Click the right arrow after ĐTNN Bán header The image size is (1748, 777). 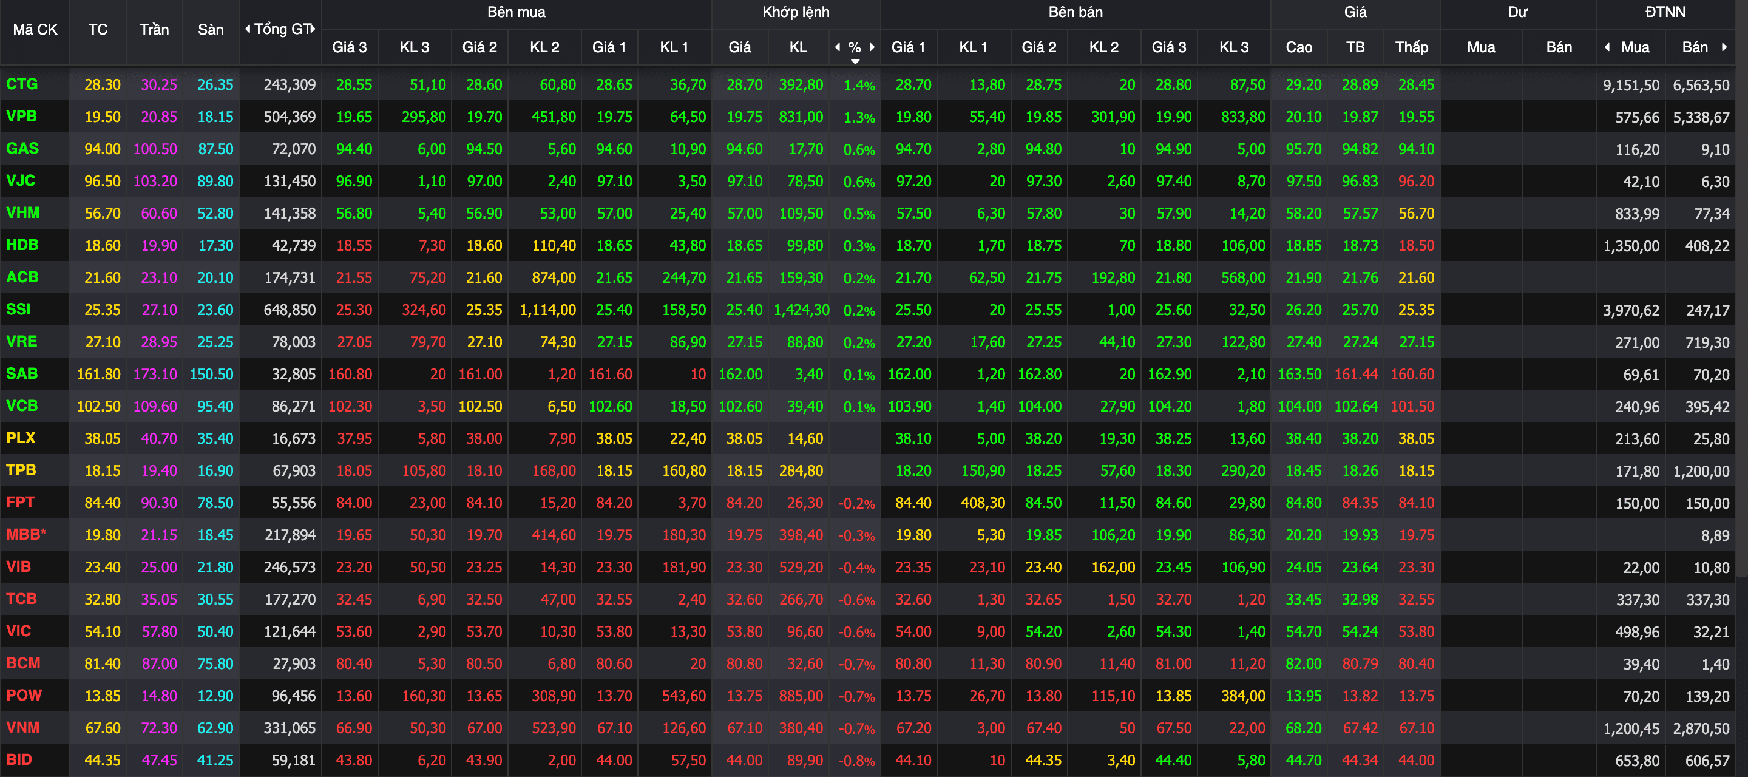[1724, 47]
